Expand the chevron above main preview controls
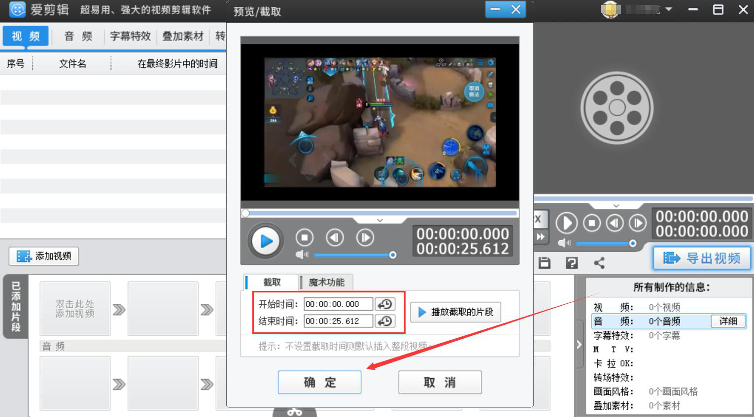The width and height of the screenshot is (754, 417). coord(616,206)
